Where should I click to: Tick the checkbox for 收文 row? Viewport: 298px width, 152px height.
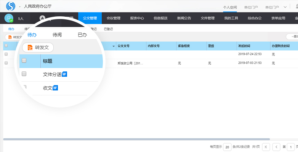pyautogui.click(x=24, y=87)
